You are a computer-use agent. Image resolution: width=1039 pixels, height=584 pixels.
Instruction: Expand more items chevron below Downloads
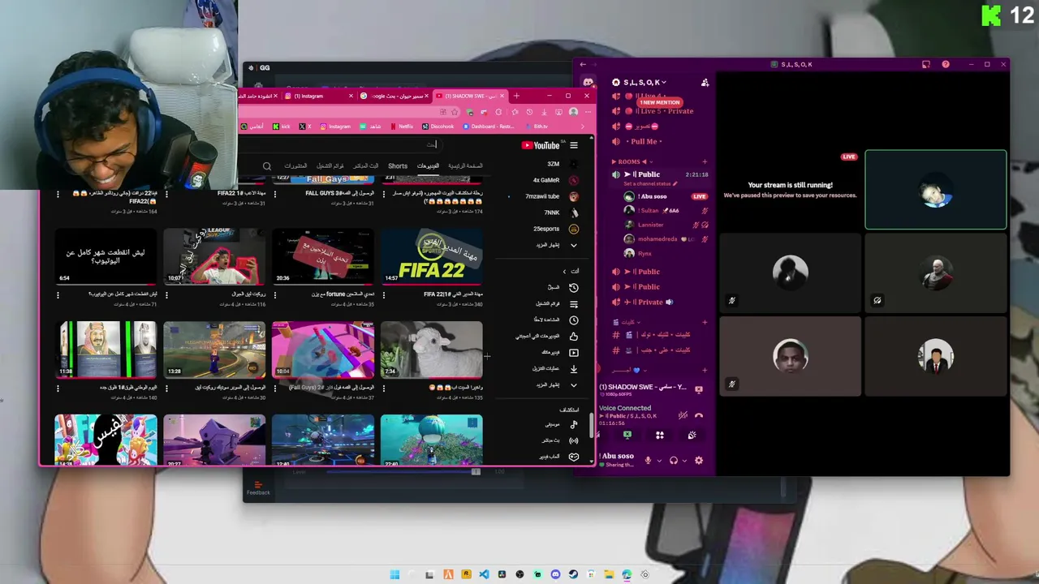[x=573, y=384]
